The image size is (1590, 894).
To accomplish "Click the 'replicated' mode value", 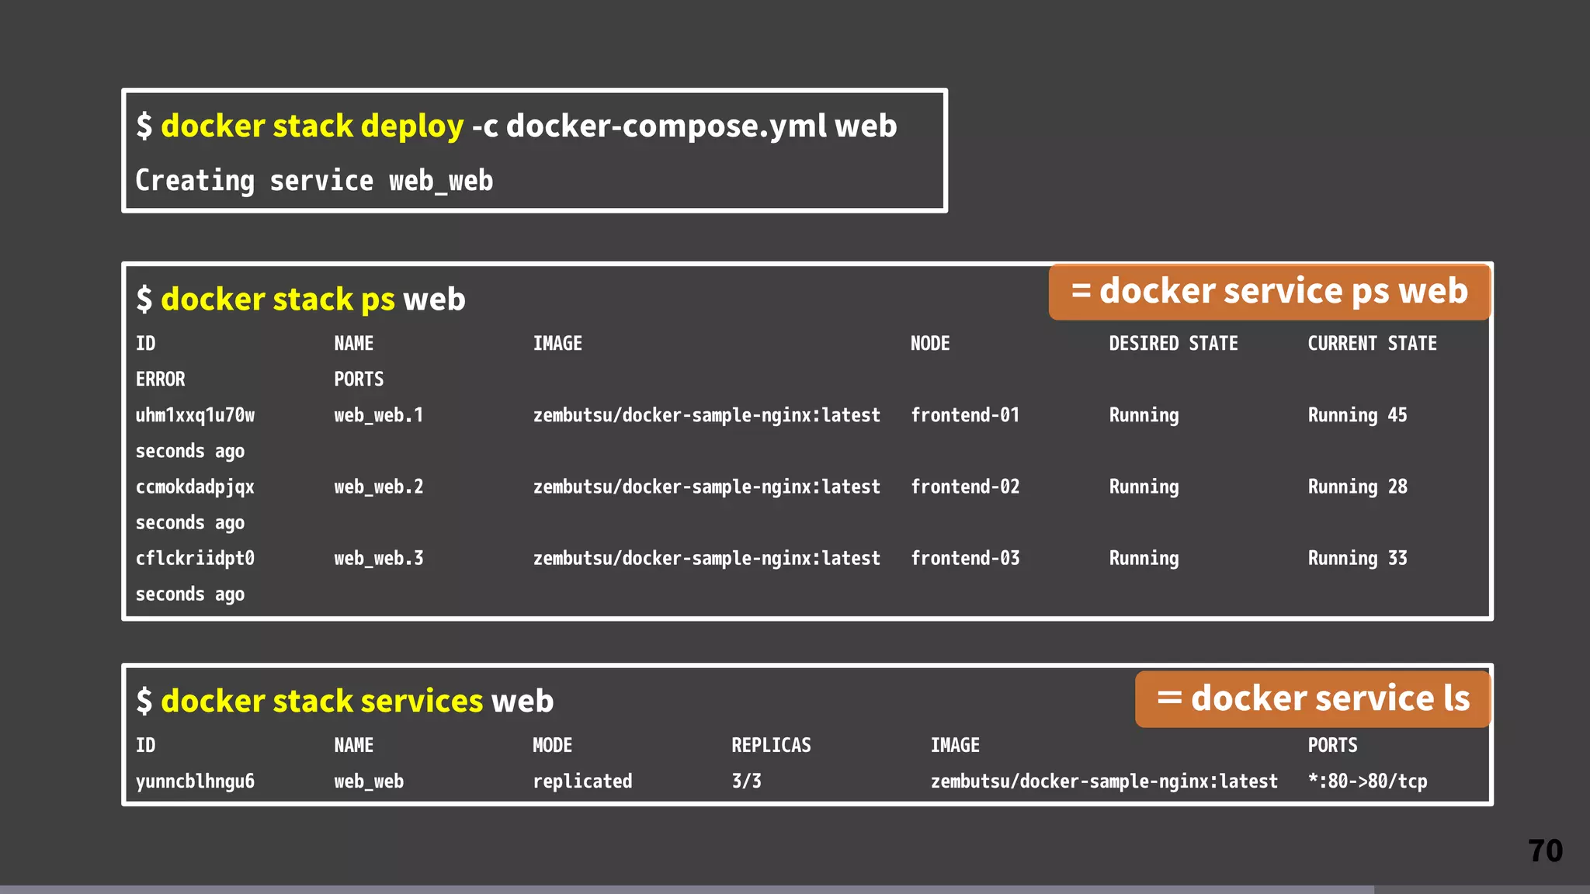I will pyautogui.click(x=582, y=781).
